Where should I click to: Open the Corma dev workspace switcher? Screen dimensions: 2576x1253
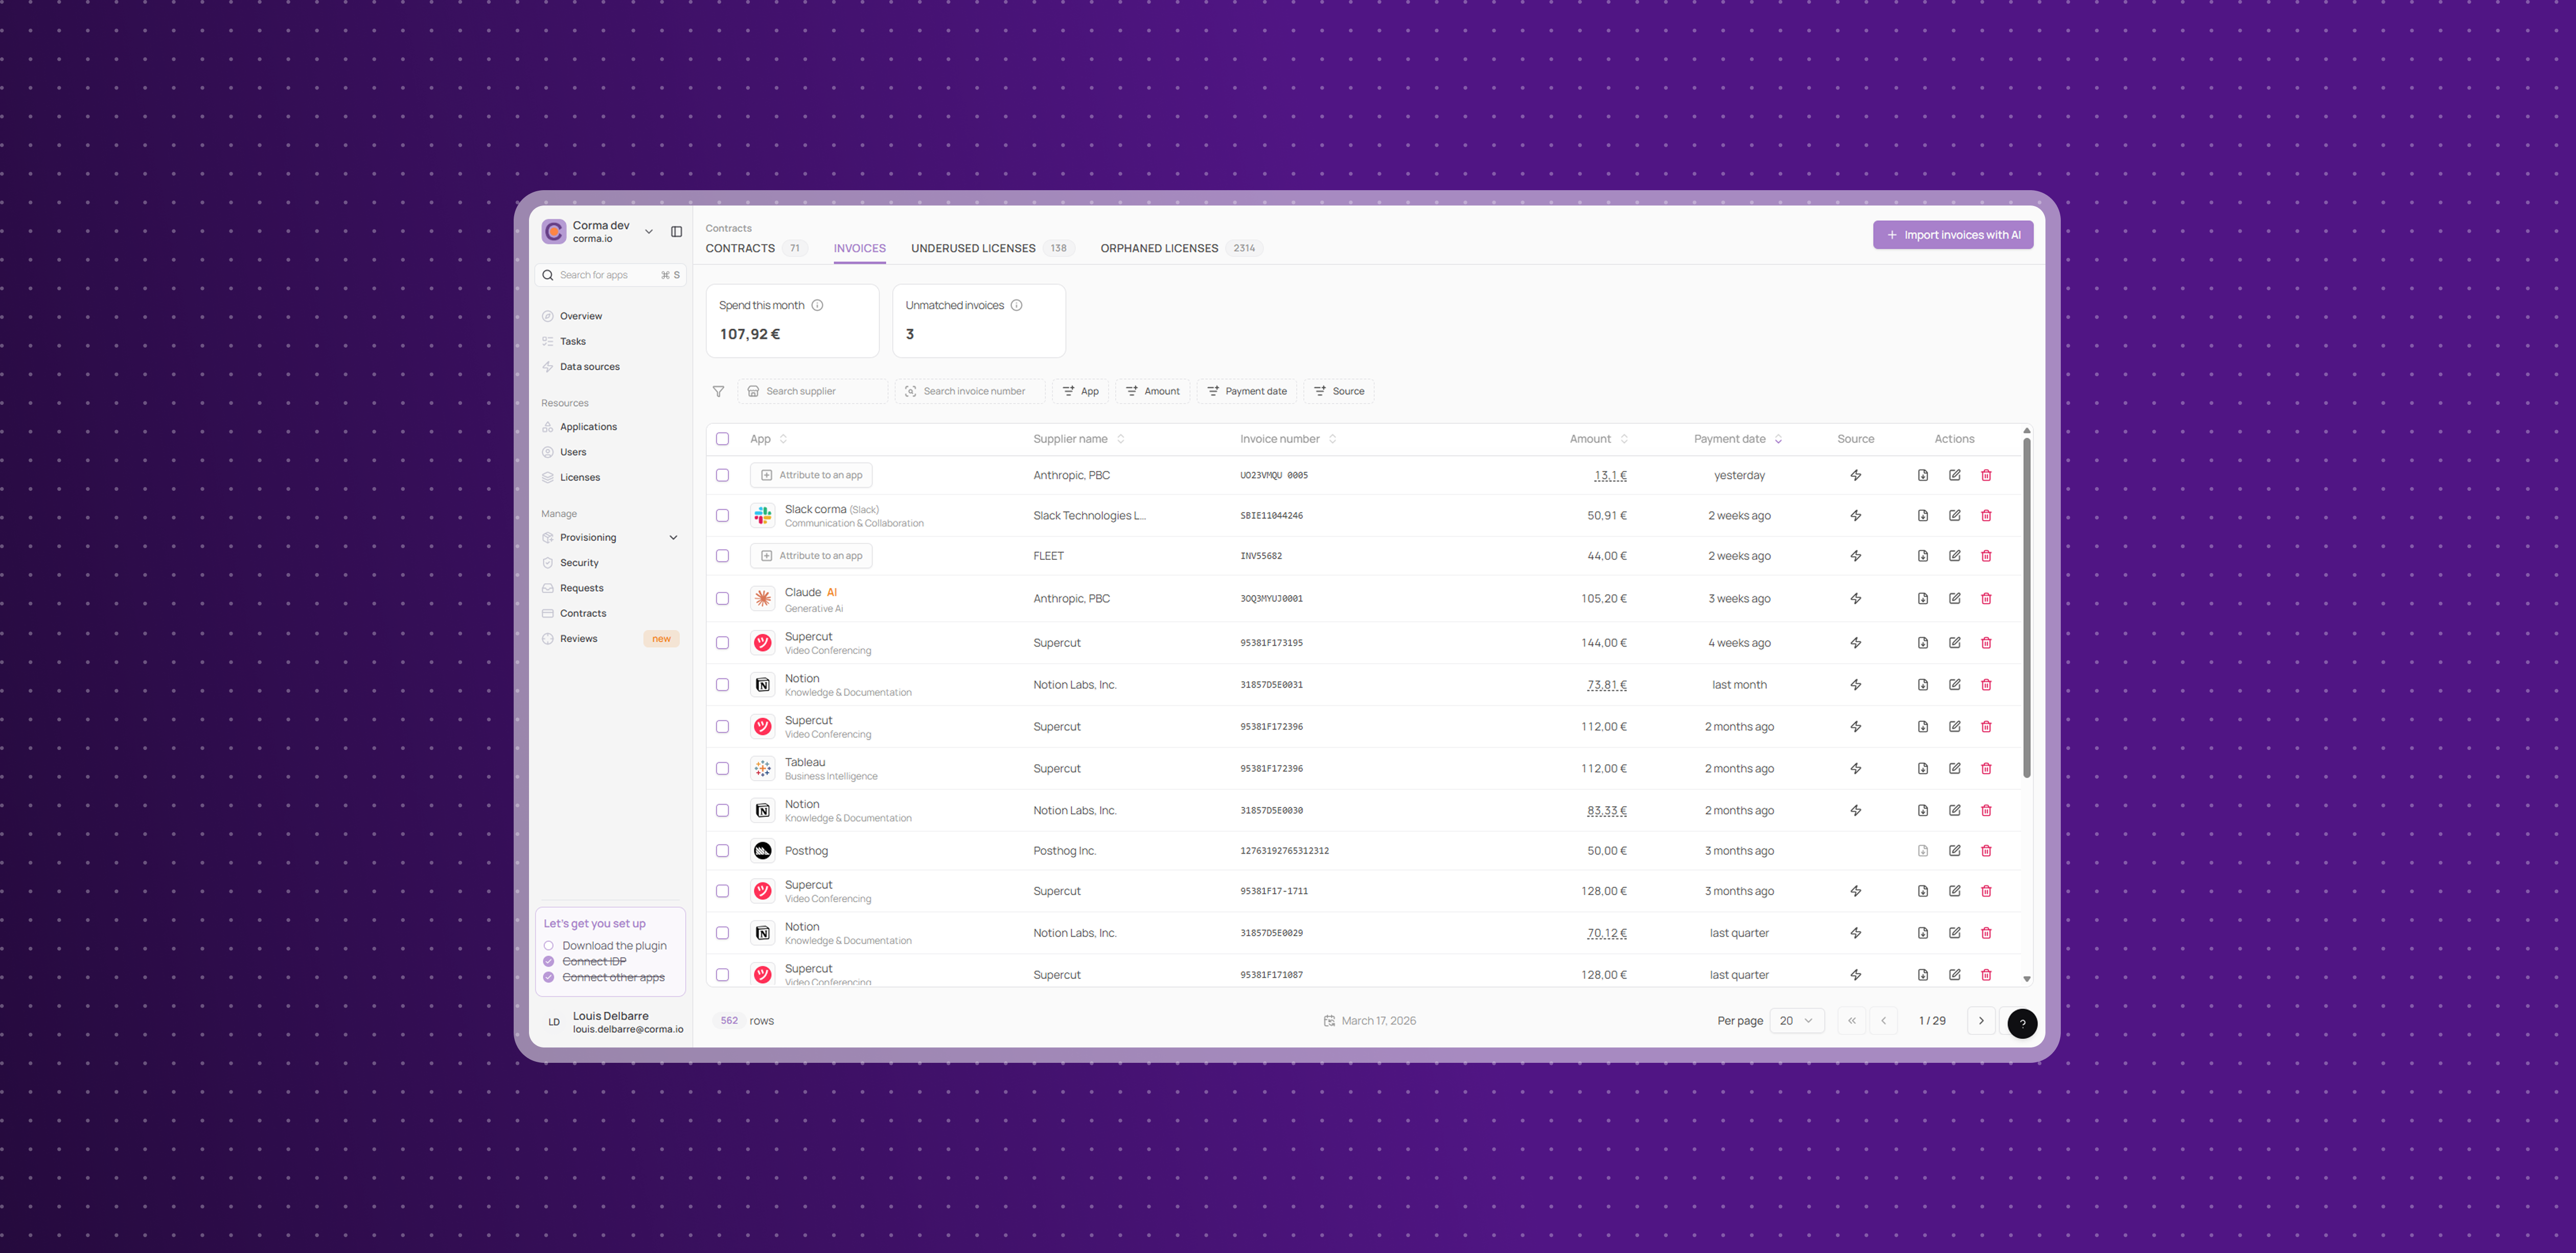[x=599, y=232]
